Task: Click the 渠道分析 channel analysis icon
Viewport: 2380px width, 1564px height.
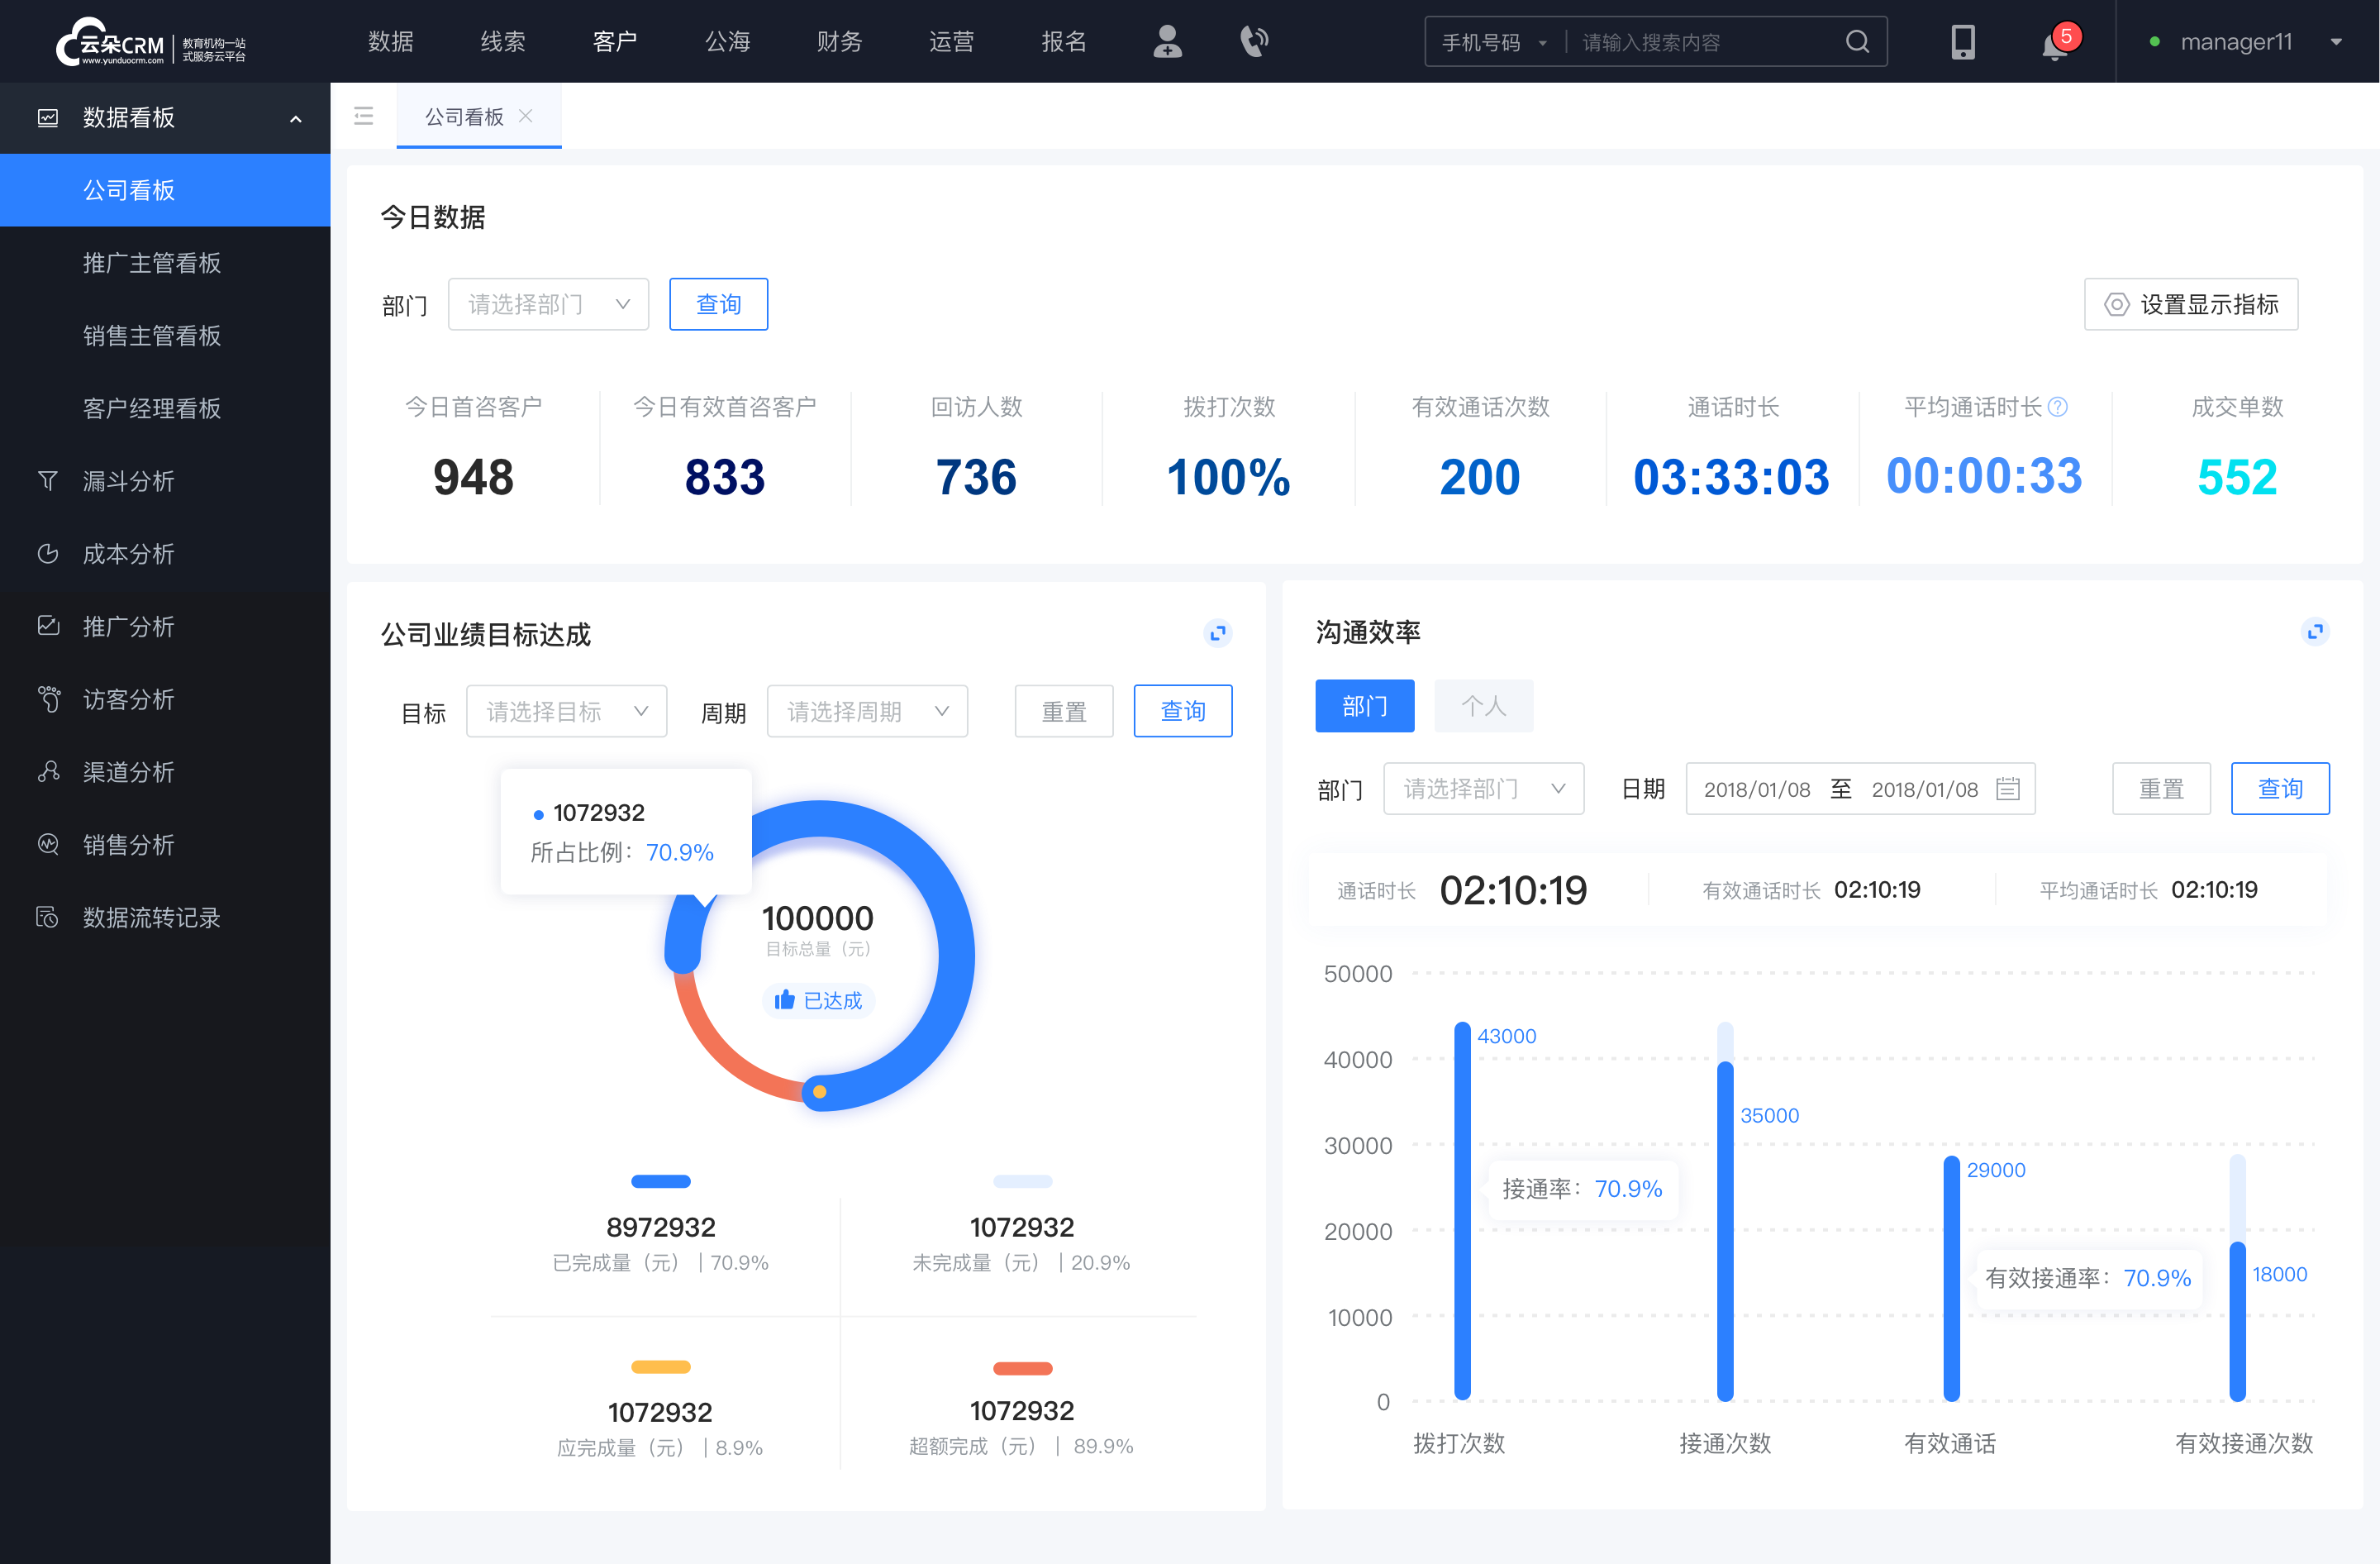Action: 45,768
